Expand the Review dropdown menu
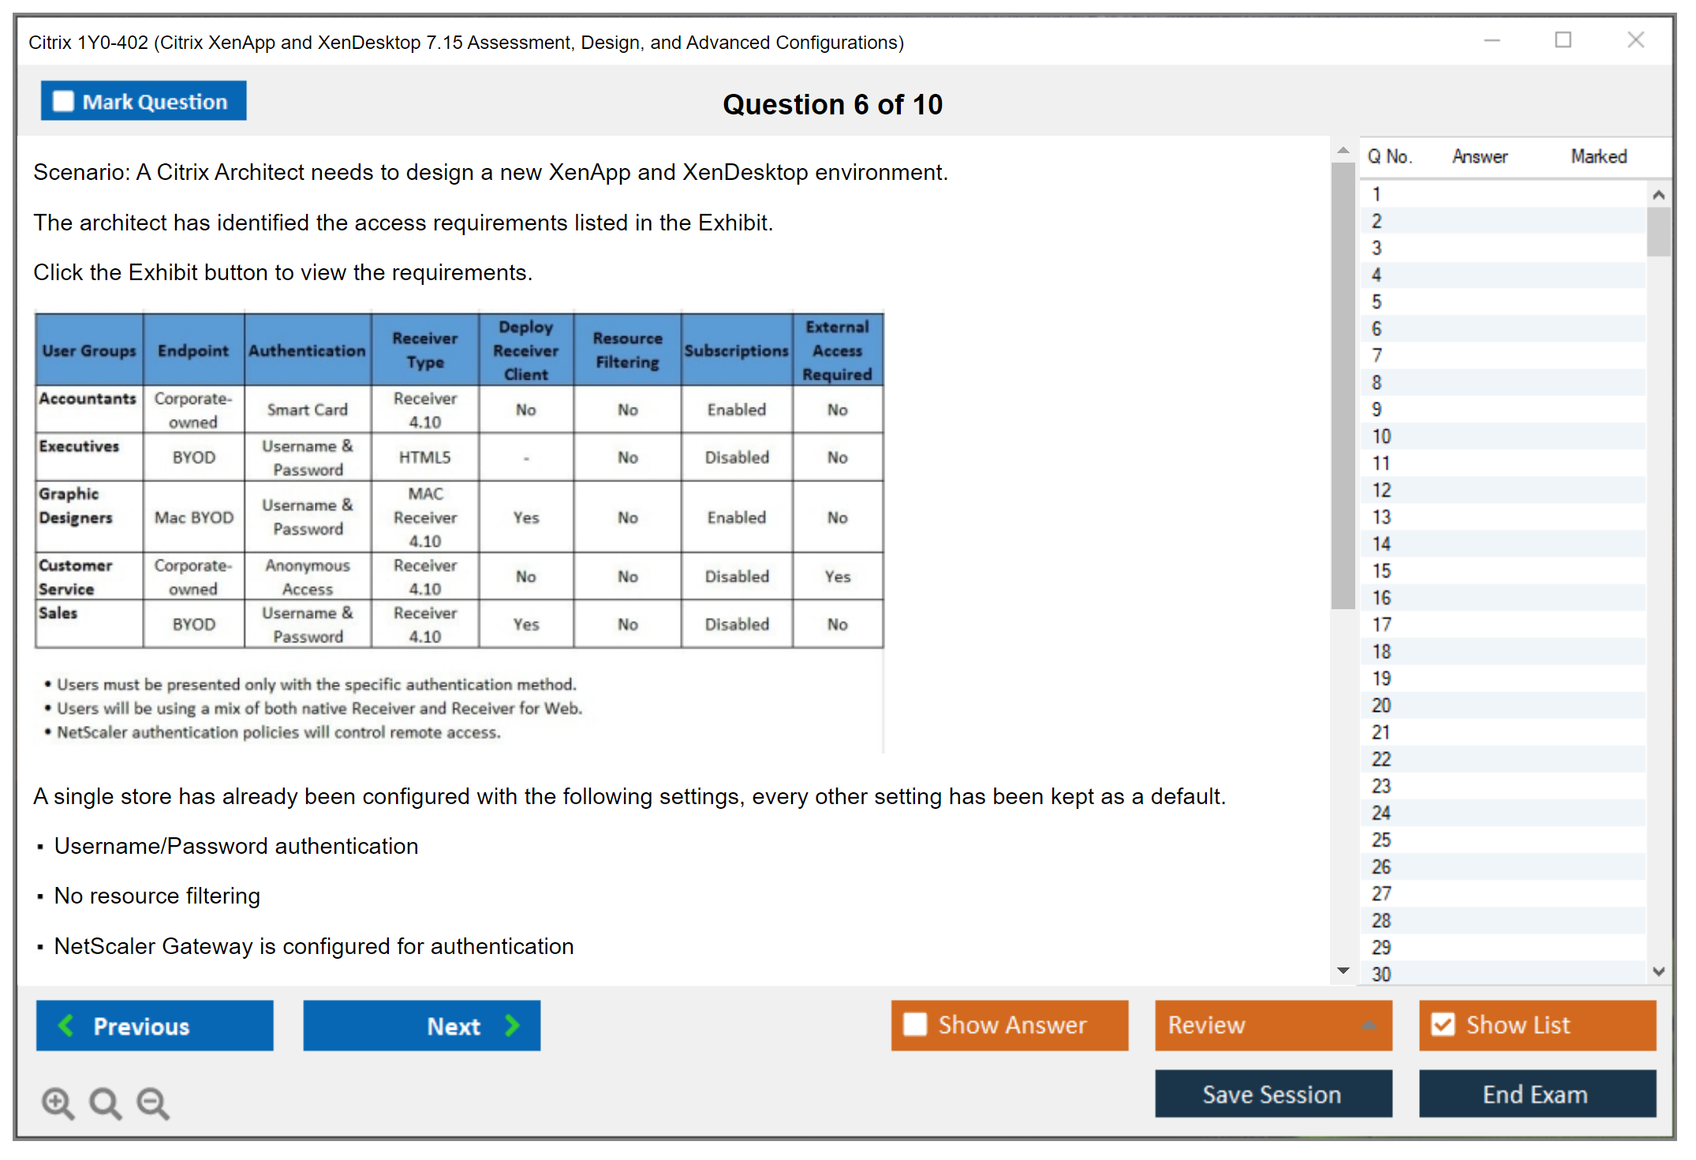The width and height of the screenshot is (1696, 1160). (x=1369, y=1025)
